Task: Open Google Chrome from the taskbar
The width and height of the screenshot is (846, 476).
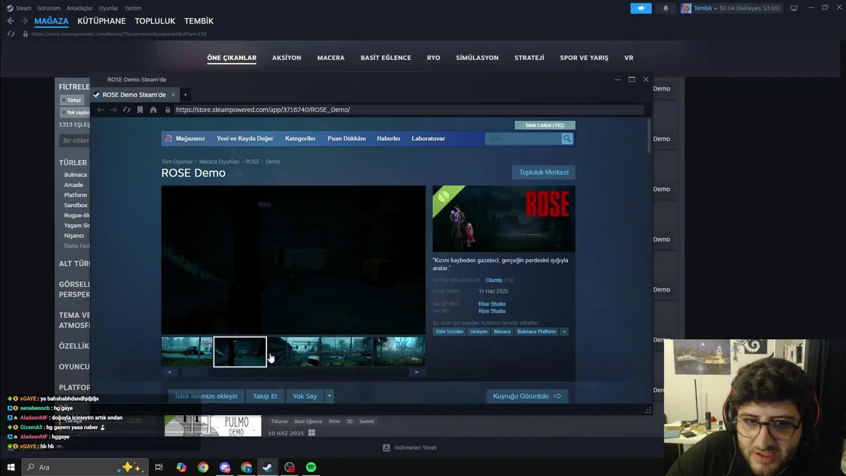Action: (203, 467)
